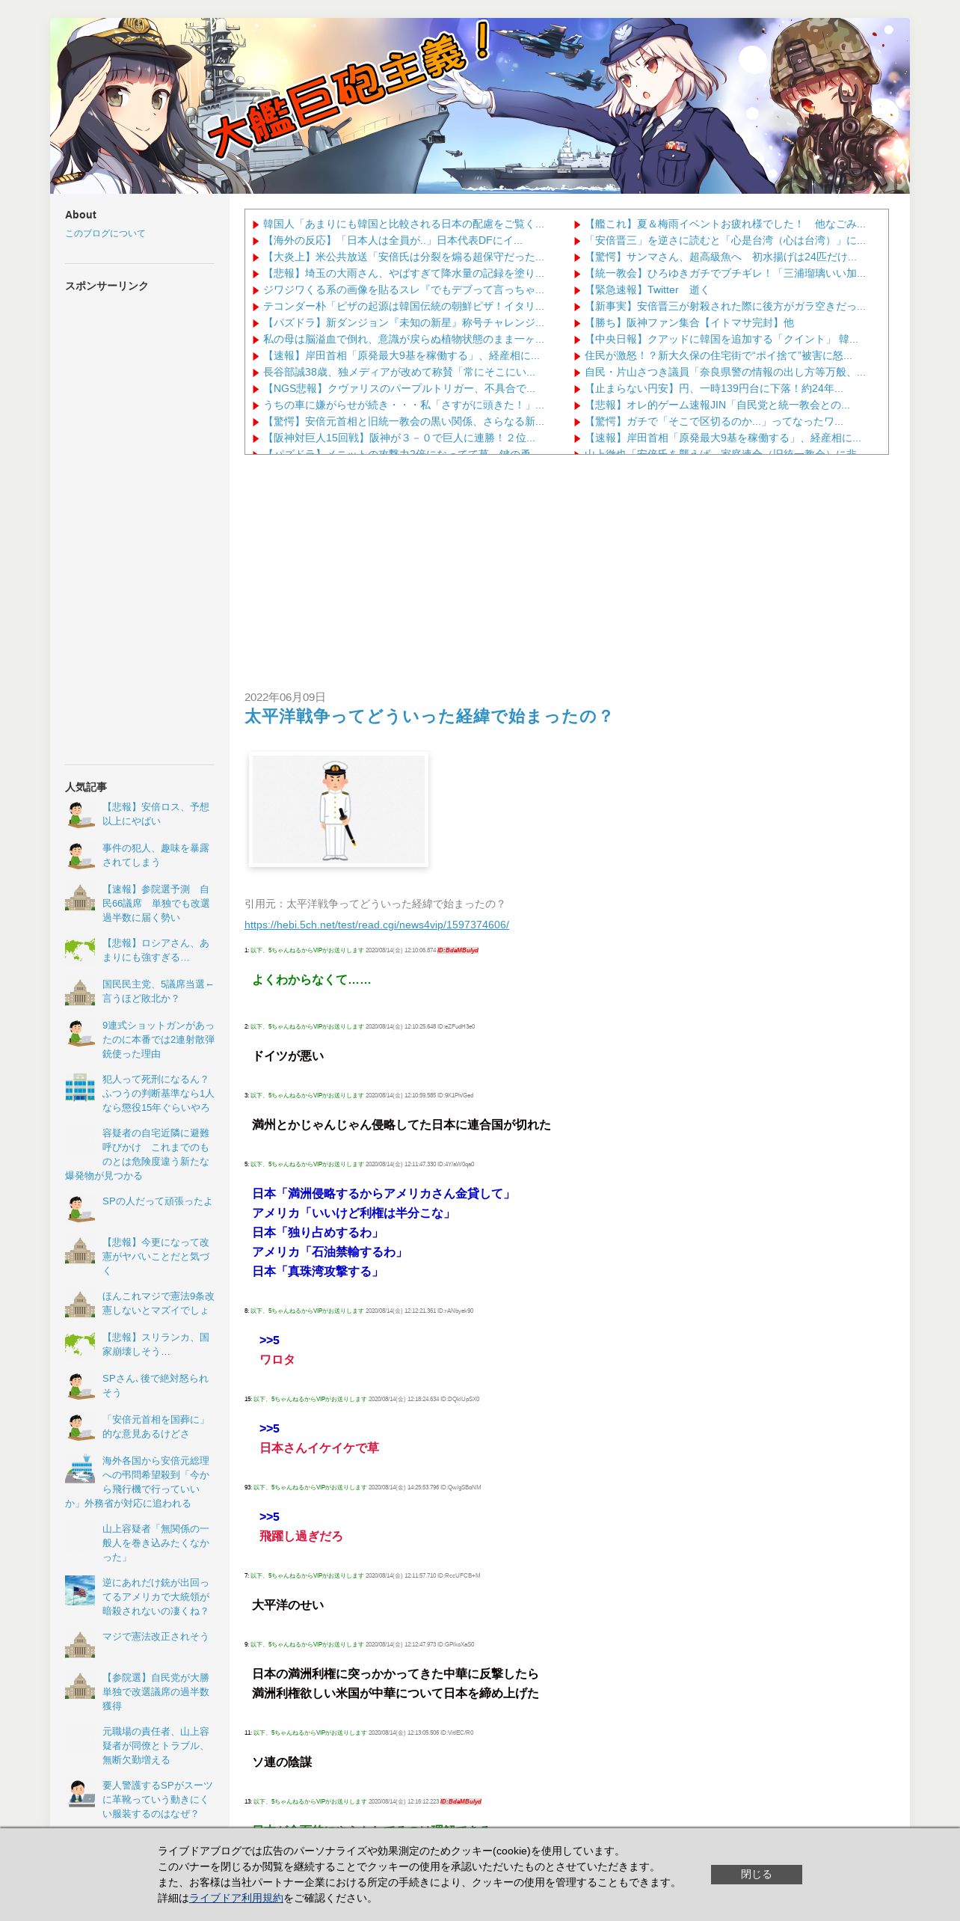Open headline 【NGS悲報】クヴァリスのパープルトリガー
This screenshot has height=1921, width=960.
[399, 389]
